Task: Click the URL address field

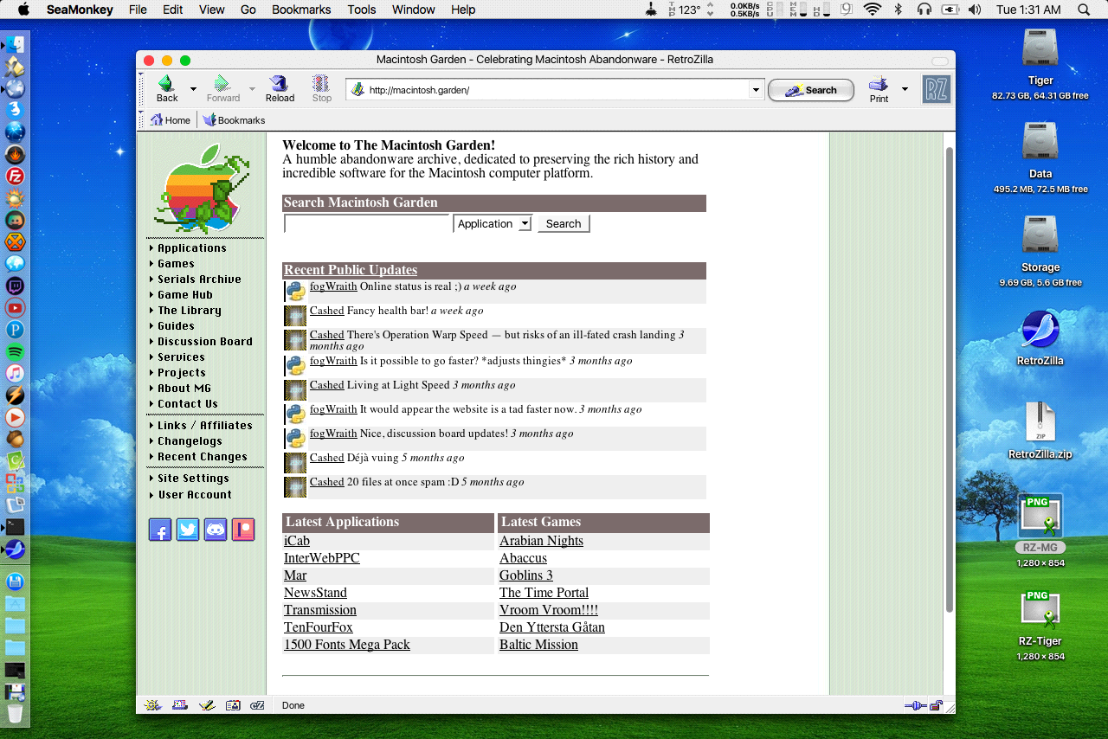Action: point(548,89)
